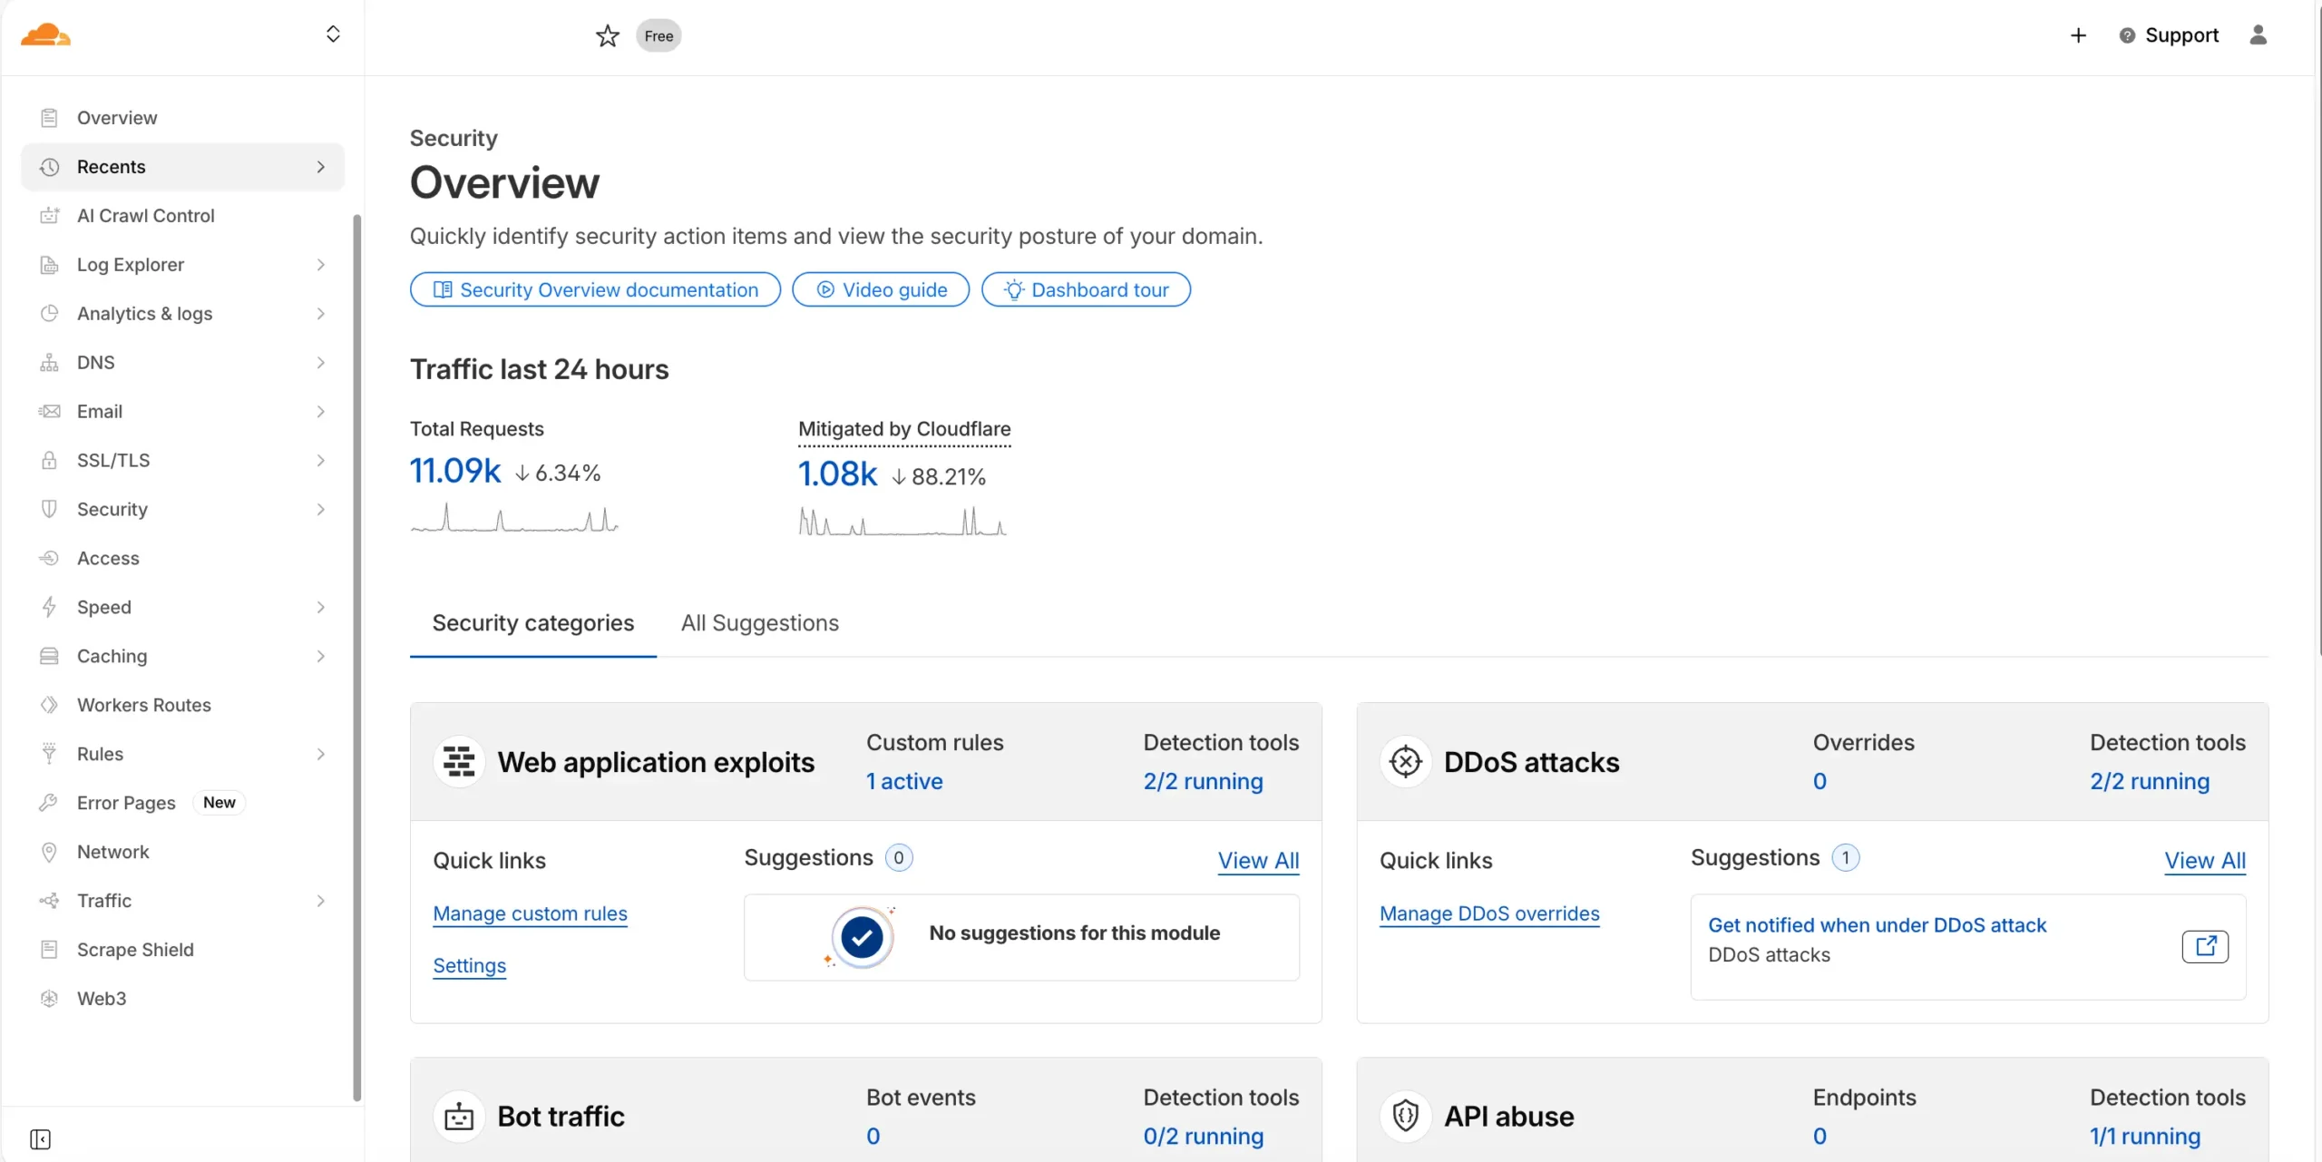Screen dimensions: 2322x1162
Task: Expand the SSL/TLS chevron
Action: click(x=320, y=461)
